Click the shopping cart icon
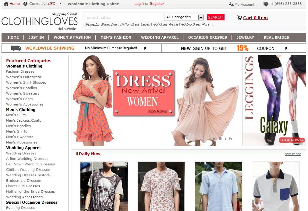The height and width of the screenshot is (211, 308). (239, 18)
